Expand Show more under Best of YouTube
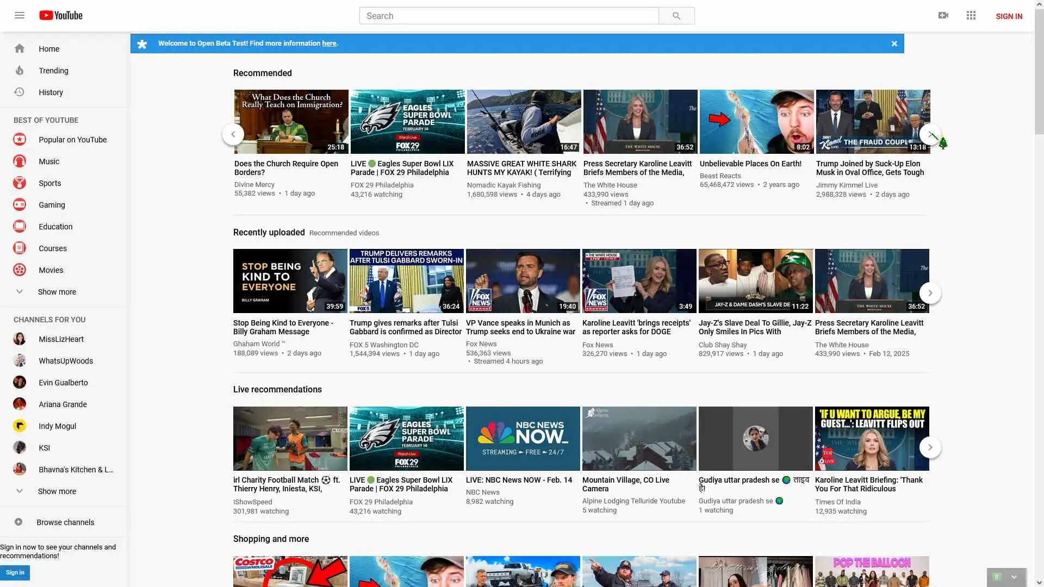 (x=57, y=292)
